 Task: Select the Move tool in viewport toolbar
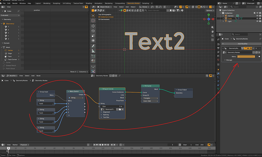[93, 26]
